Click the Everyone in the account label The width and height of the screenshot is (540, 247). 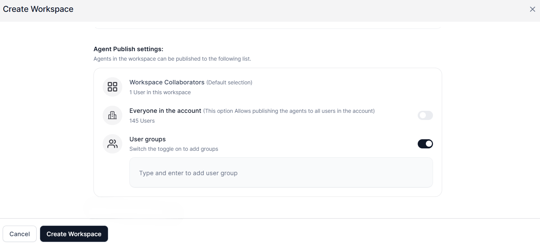[x=165, y=111]
